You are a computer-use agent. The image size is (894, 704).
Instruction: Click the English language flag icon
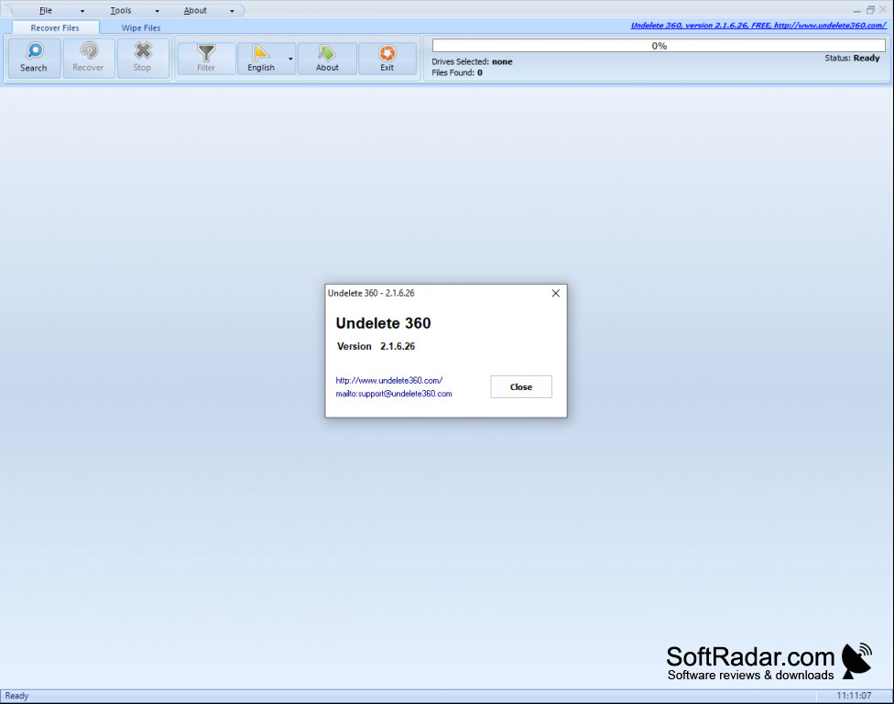260,53
